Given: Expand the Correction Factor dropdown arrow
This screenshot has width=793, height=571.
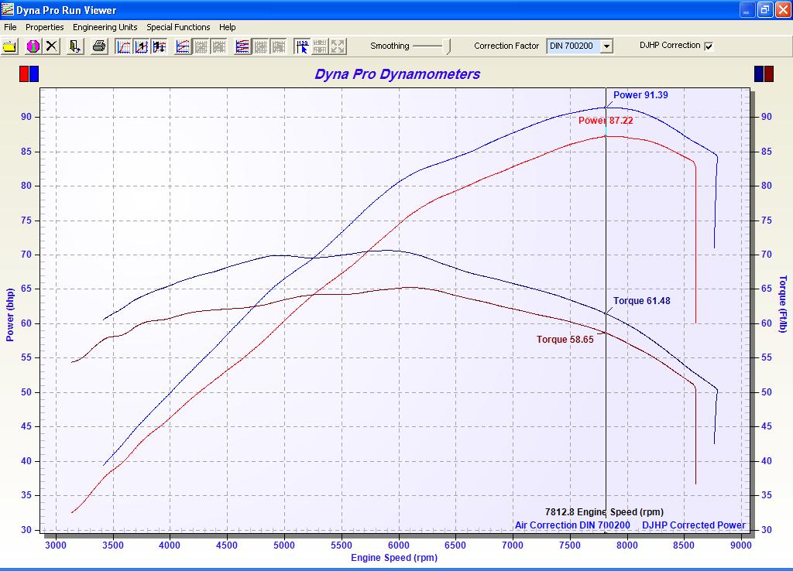Looking at the screenshot, I should [606, 46].
